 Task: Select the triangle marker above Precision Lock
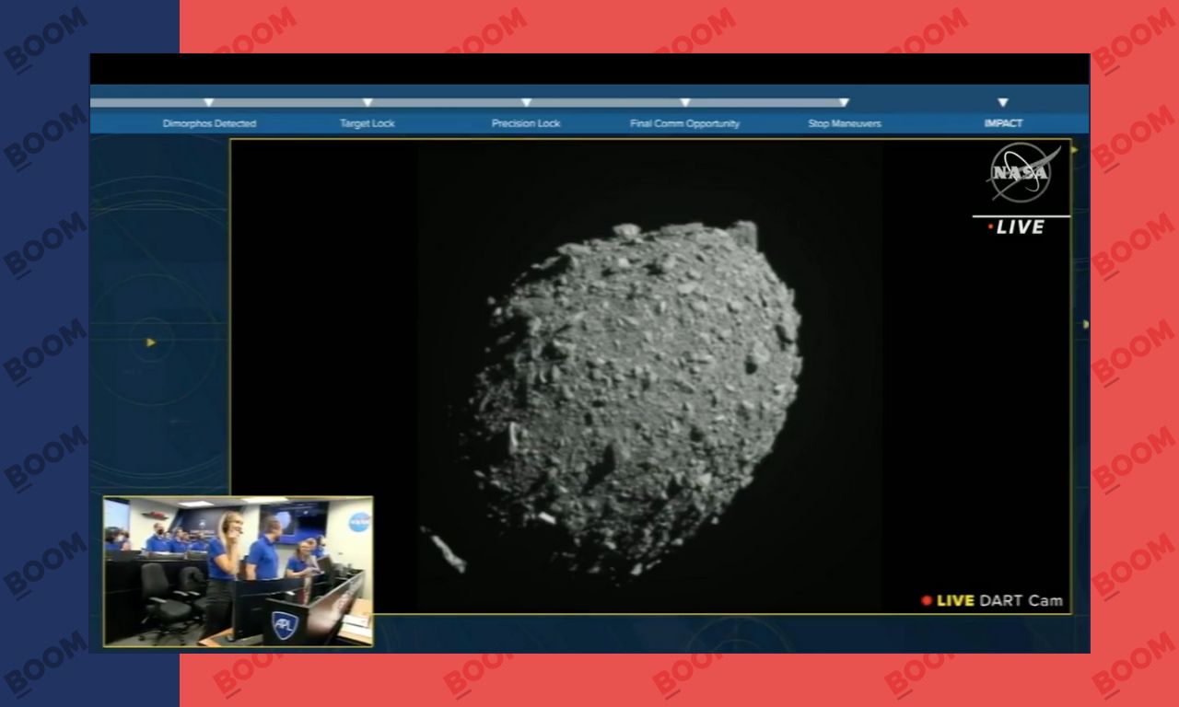click(x=526, y=103)
